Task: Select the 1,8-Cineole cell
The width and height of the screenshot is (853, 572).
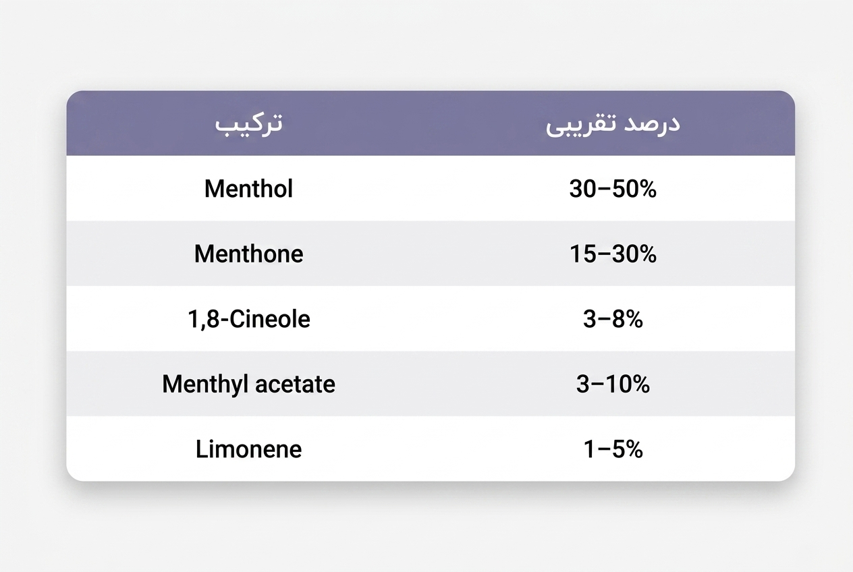Action: click(x=248, y=318)
